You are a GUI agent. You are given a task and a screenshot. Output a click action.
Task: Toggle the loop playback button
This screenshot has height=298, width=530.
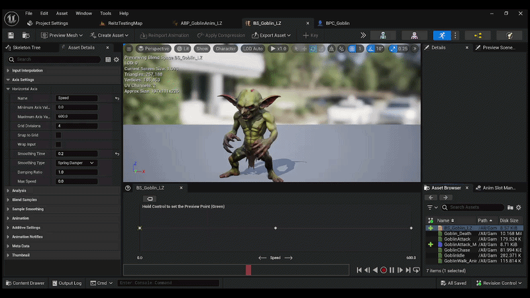417,270
